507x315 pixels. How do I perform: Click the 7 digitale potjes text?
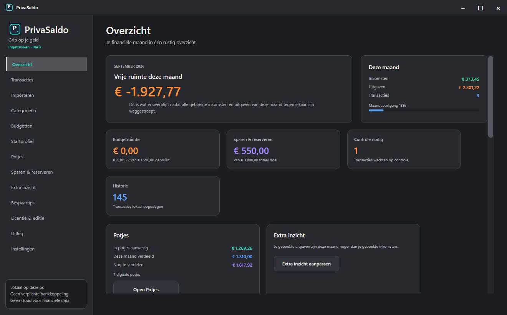coord(127,275)
